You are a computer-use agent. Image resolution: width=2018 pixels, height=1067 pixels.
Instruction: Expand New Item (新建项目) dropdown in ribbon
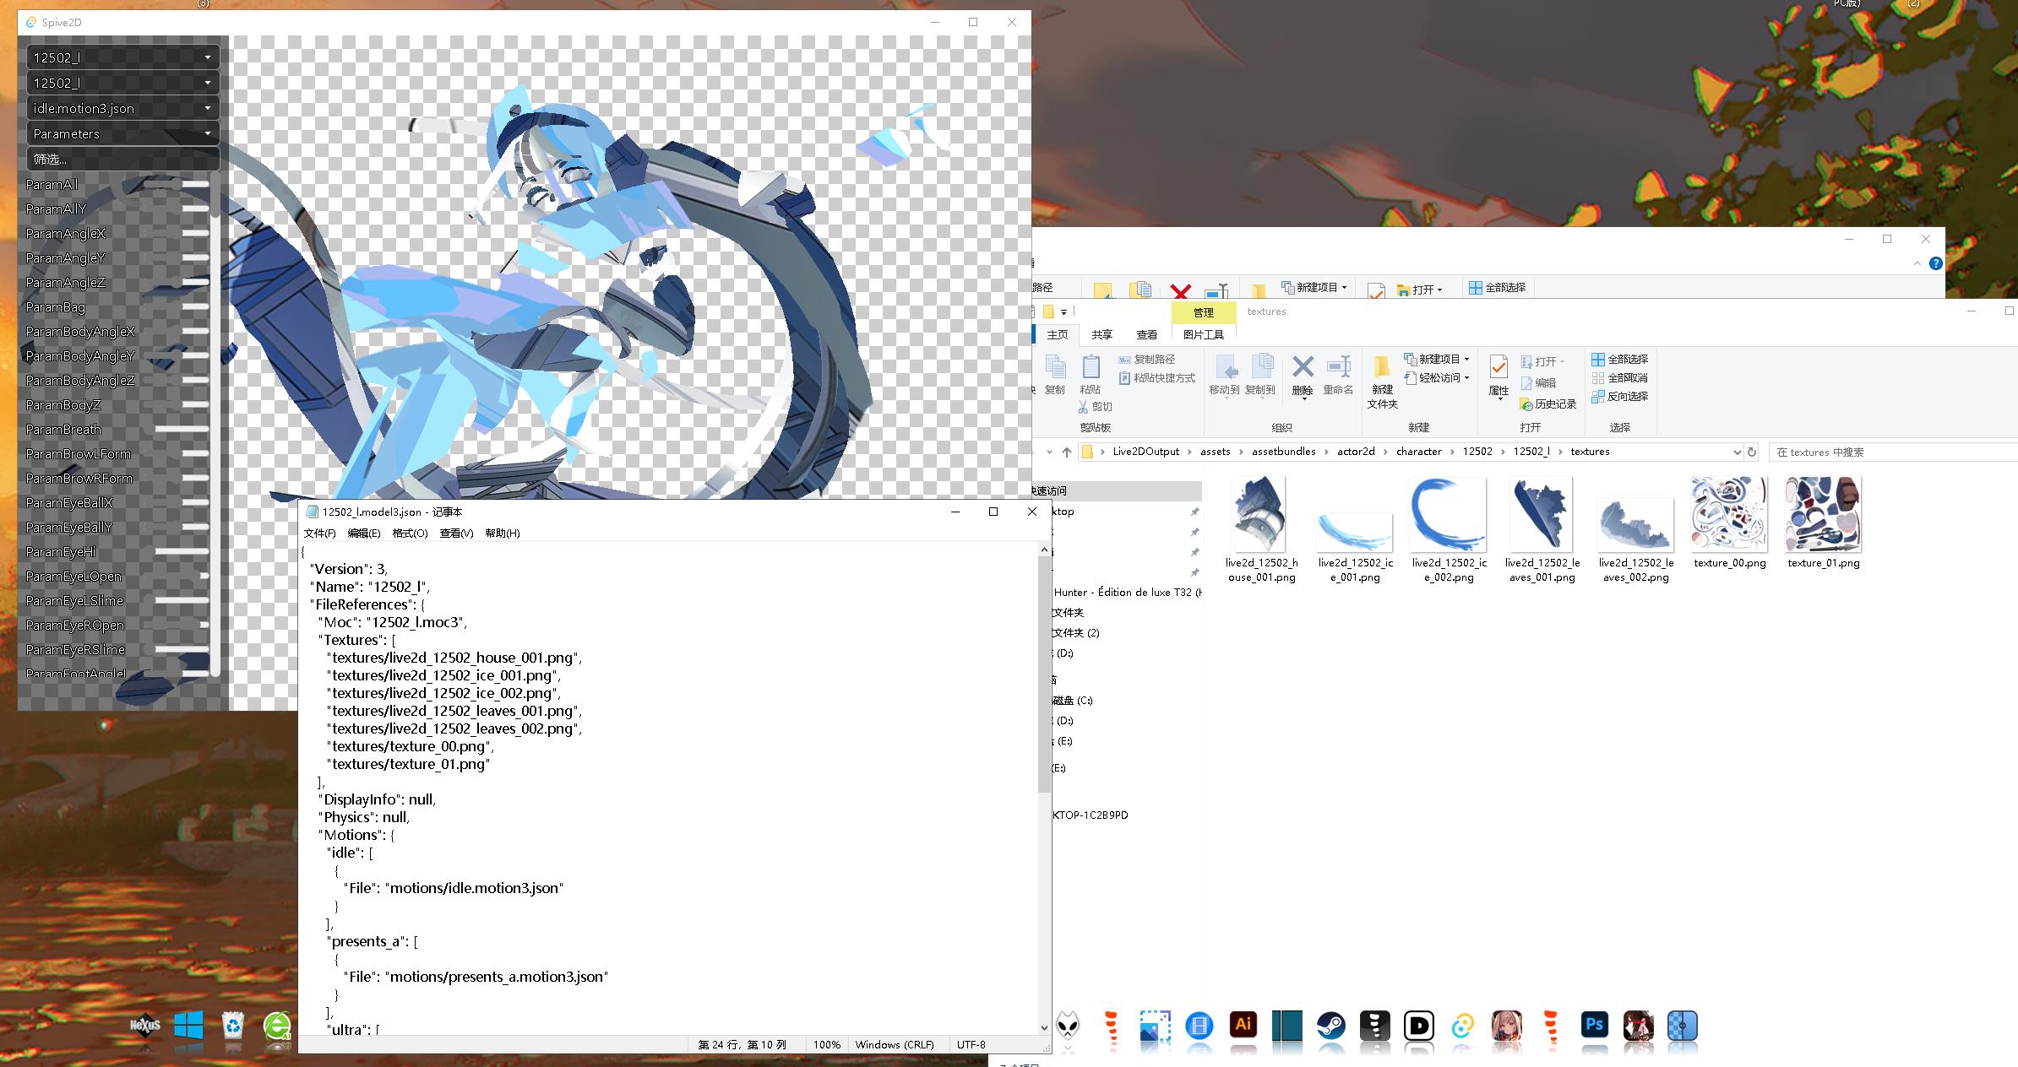point(1442,360)
